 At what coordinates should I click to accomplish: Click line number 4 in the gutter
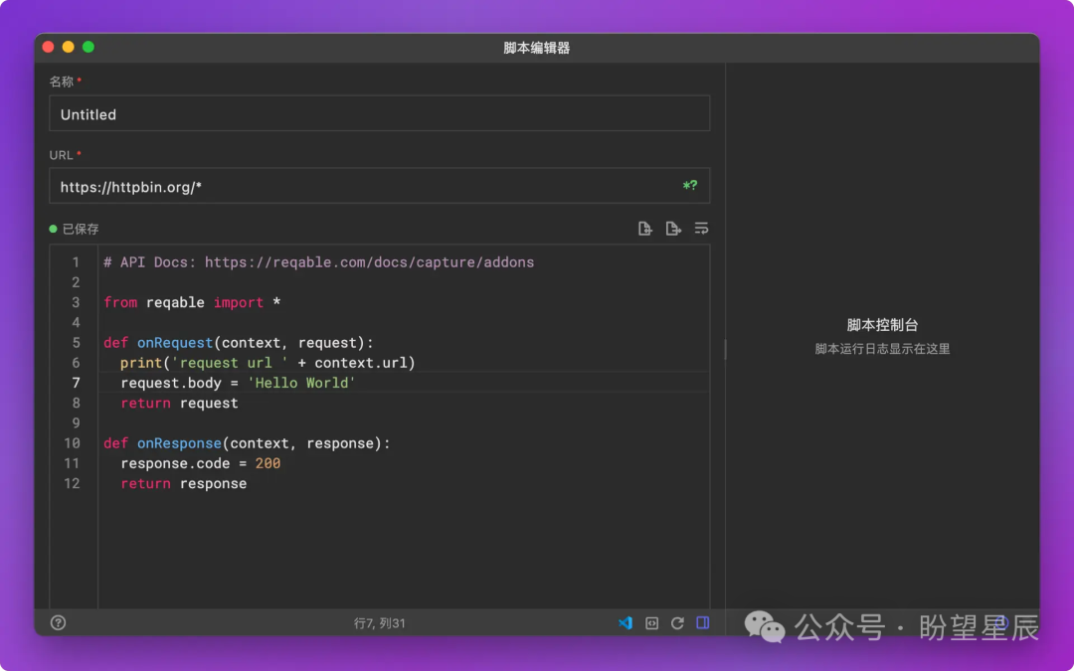(76, 322)
